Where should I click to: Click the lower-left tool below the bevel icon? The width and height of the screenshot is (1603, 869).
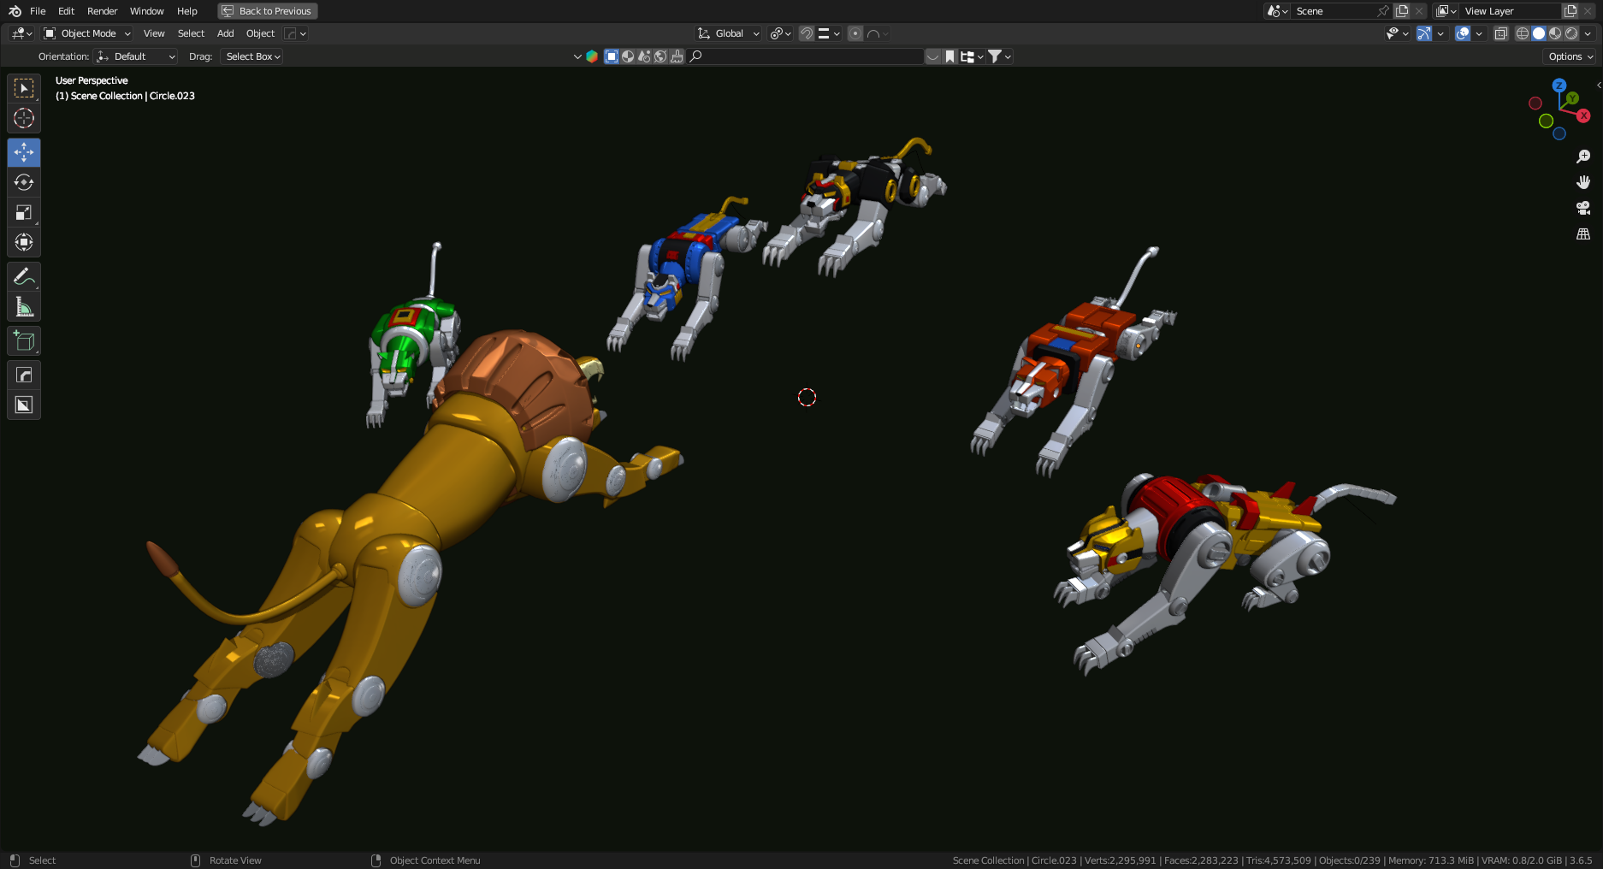tap(24, 405)
